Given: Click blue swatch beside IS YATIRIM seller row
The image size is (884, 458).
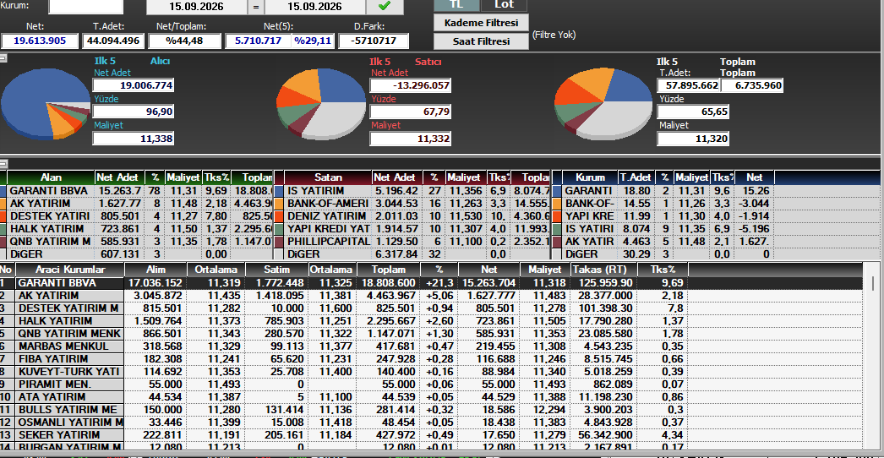Looking at the screenshot, I should [x=279, y=191].
